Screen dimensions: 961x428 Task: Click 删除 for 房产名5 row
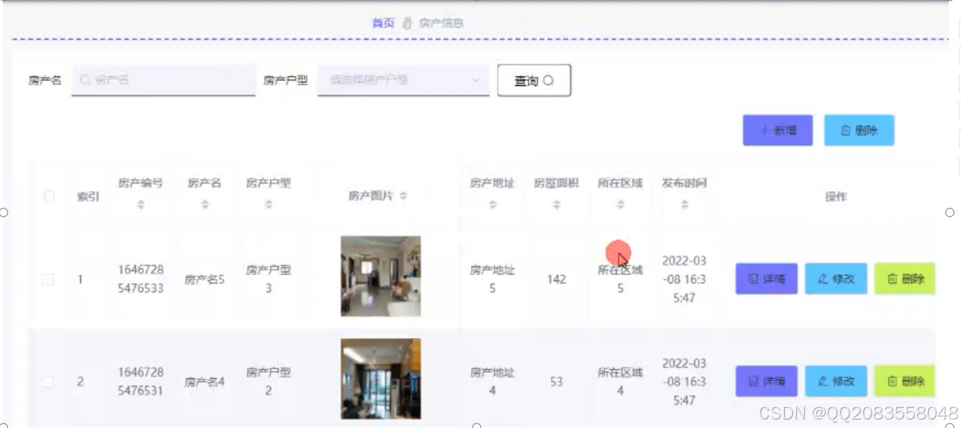[905, 279]
